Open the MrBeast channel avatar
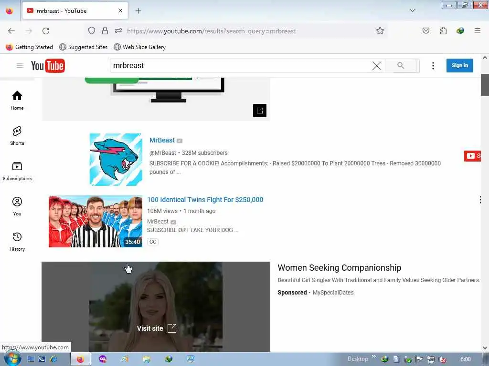Image resolution: width=489 pixels, height=366 pixels. 116,159
